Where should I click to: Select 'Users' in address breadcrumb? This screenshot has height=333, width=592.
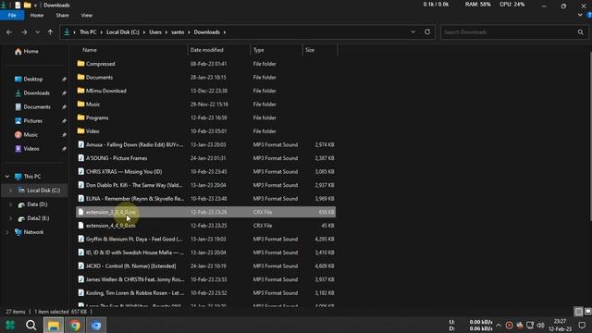coord(155,32)
